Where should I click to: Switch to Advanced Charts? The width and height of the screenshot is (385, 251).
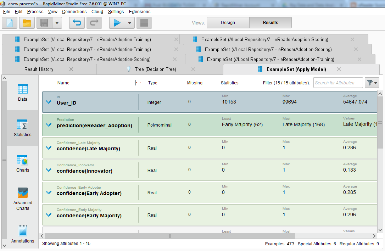click(x=22, y=199)
